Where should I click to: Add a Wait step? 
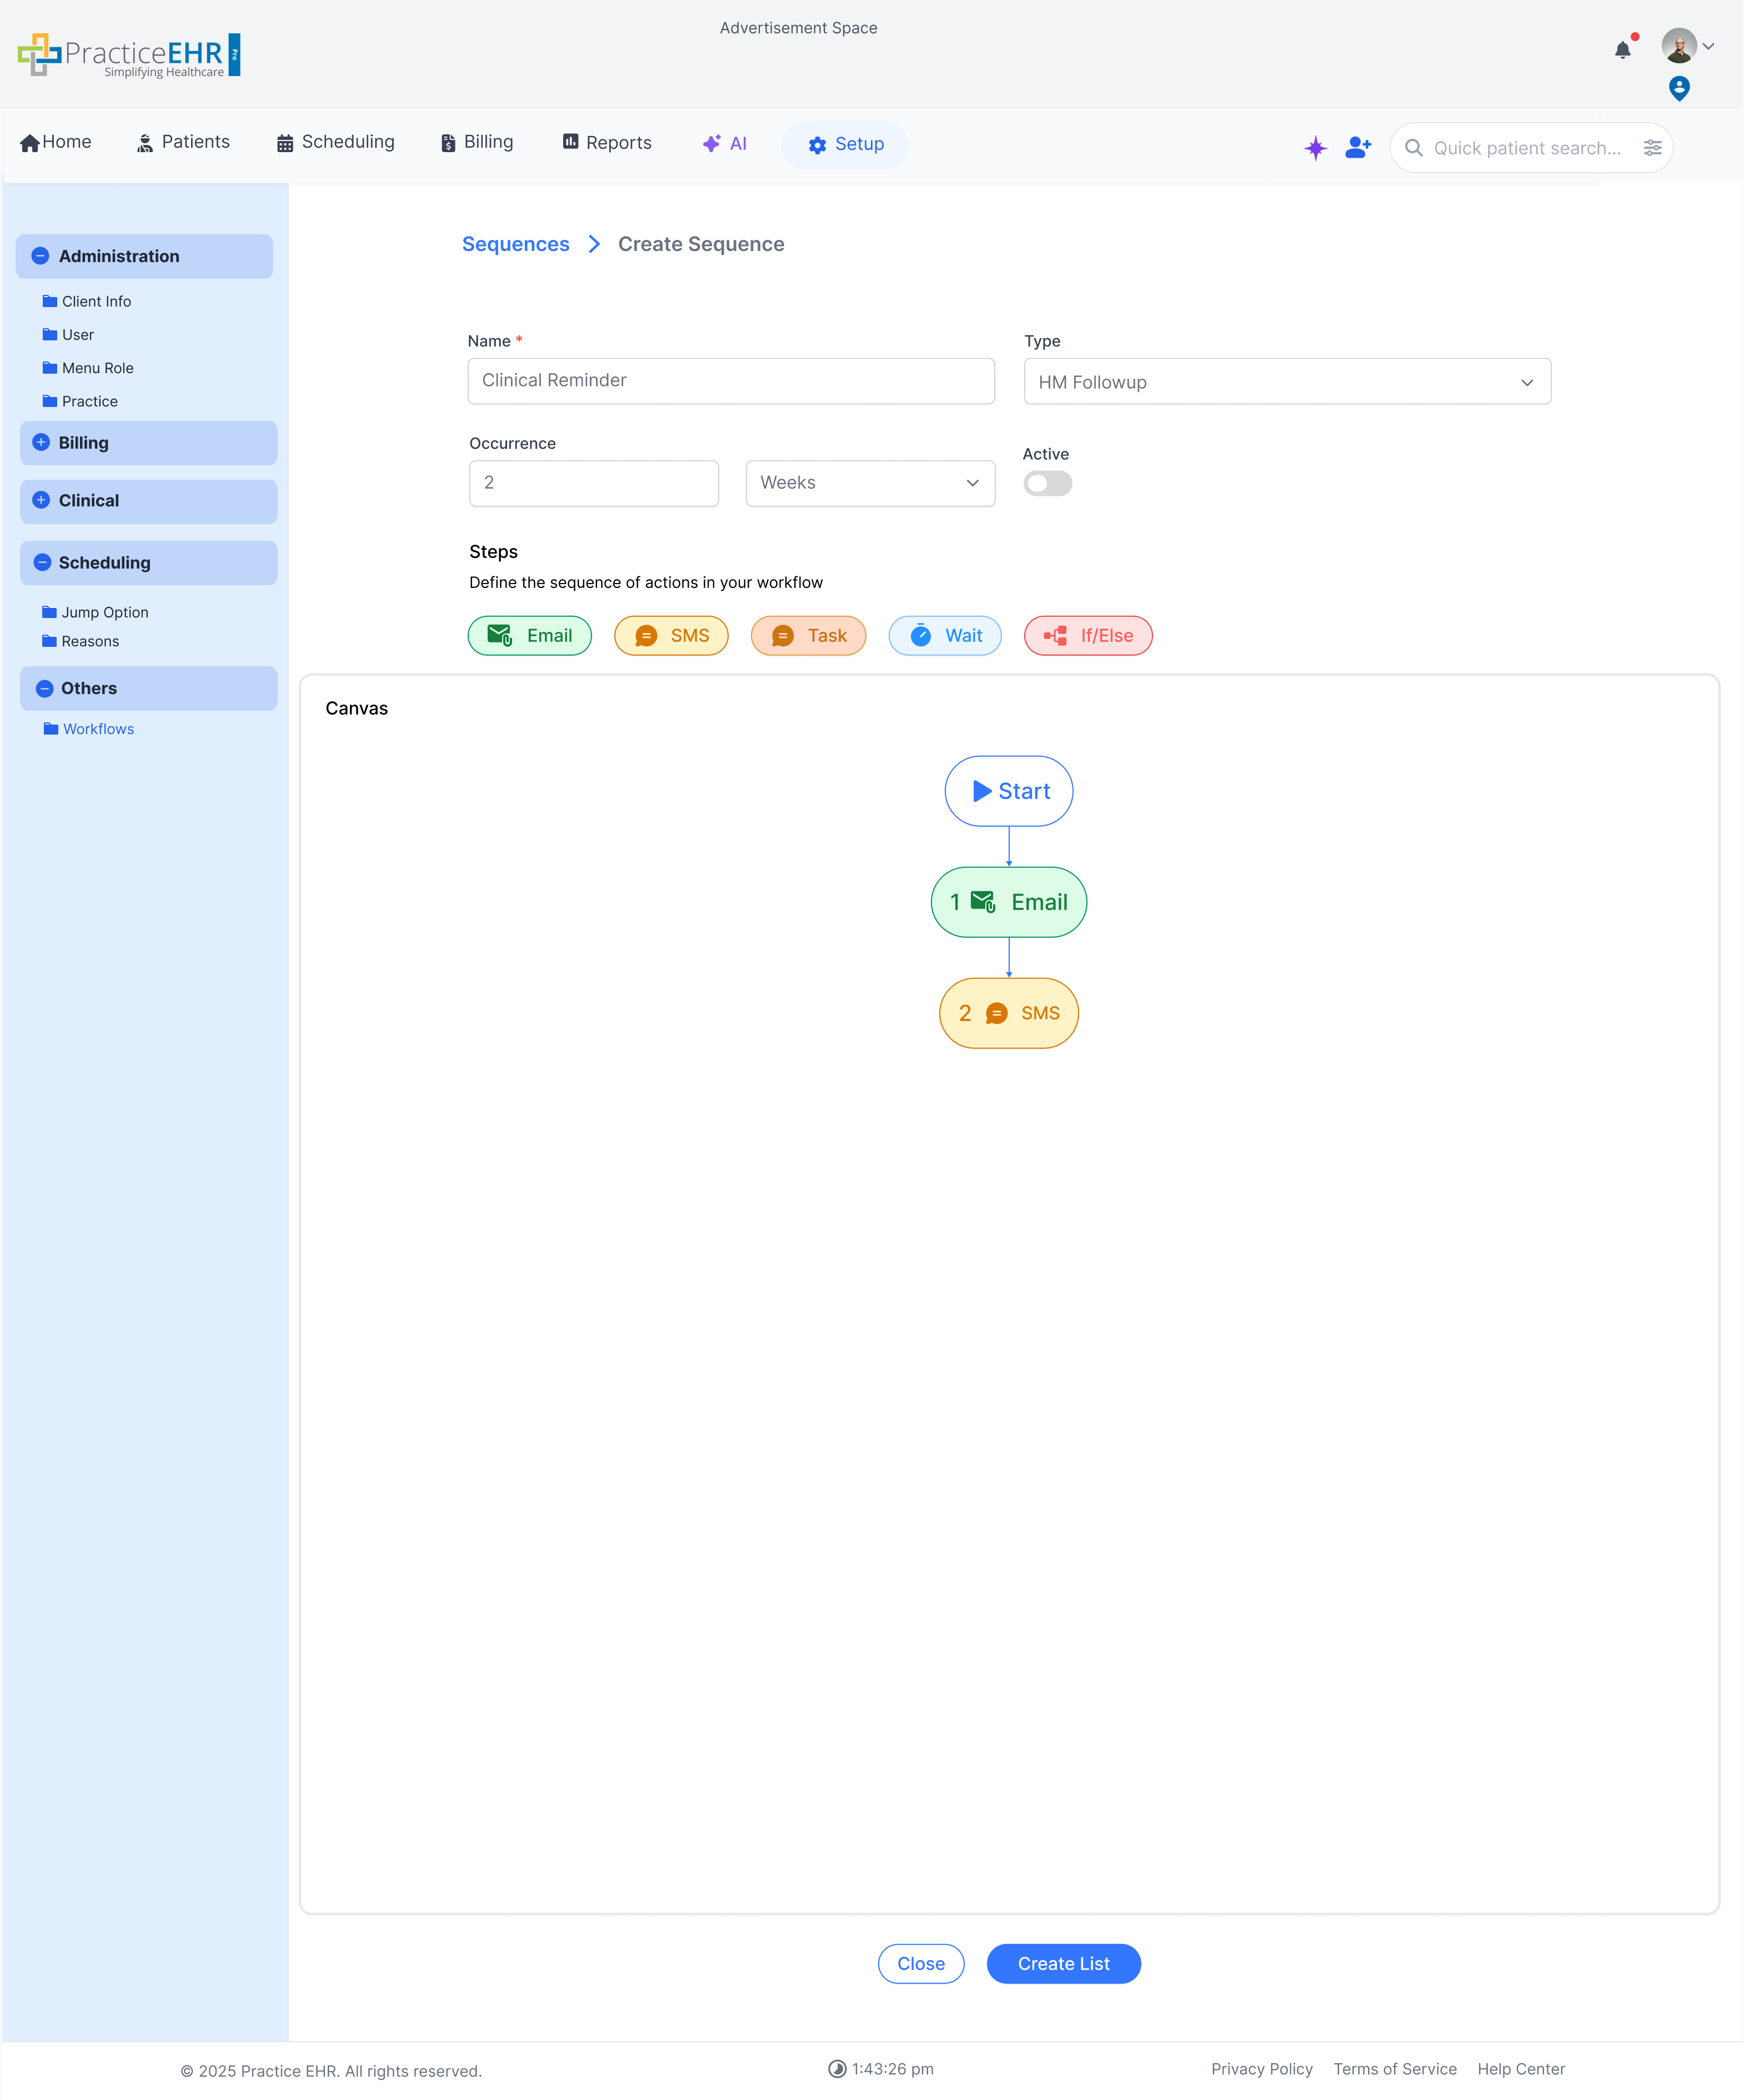tap(944, 636)
